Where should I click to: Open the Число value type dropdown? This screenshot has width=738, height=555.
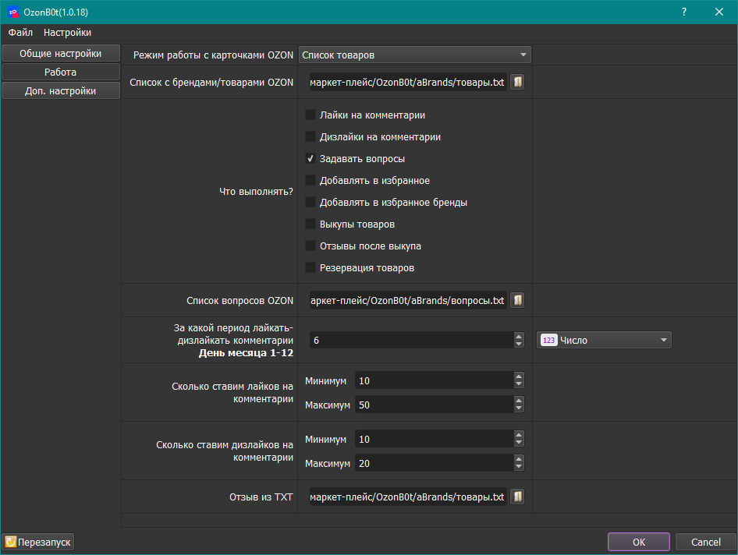[x=604, y=340]
